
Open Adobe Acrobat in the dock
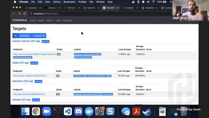(136, 111)
